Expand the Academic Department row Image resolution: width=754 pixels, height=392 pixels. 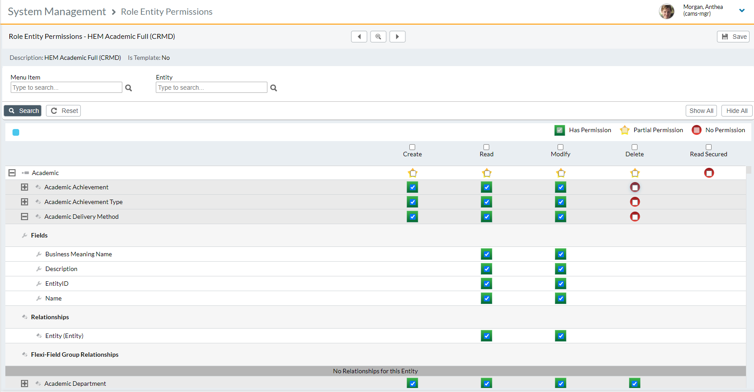(25, 384)
